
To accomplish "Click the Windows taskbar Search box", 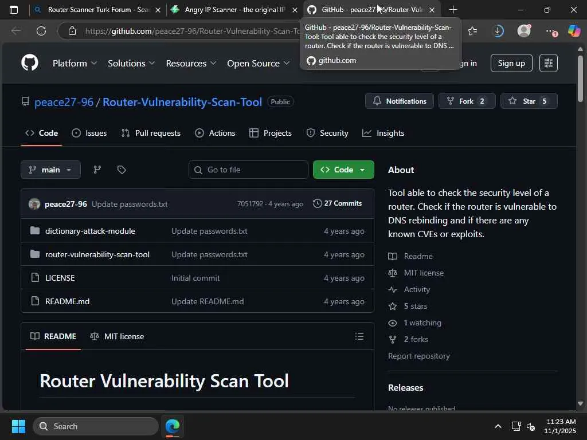I will click(x=96, y=426).
